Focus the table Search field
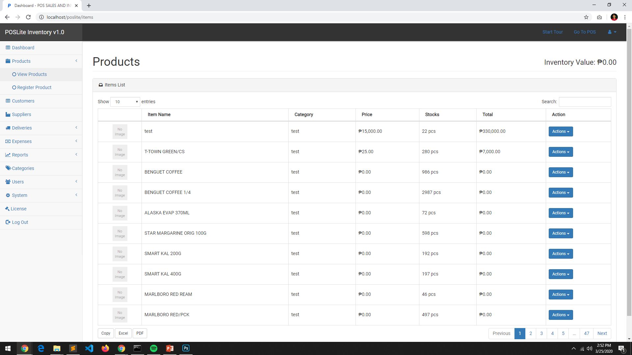This screenshot has width=632, height=355. click(585, 102)
